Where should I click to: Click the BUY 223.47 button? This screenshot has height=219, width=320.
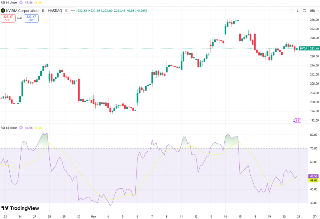31,18
